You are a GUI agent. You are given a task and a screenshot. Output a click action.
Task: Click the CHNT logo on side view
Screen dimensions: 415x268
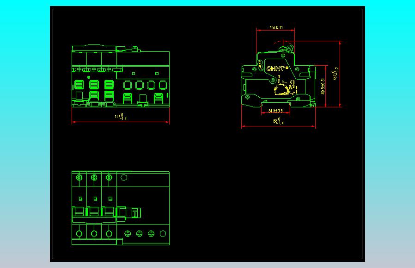pos(277,69)
